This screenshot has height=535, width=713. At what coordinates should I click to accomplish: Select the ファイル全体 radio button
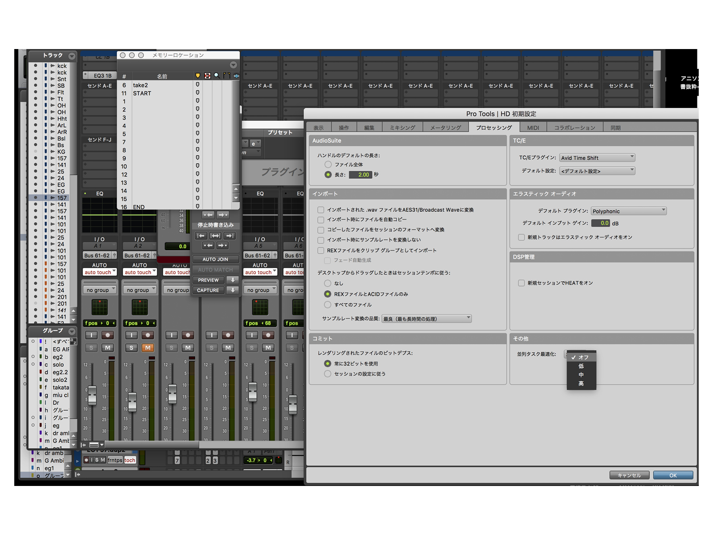click(x=328, y=165)
